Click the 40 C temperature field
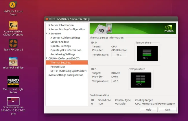The height and width of the screenshot is (121, 188). pos(116,81)
